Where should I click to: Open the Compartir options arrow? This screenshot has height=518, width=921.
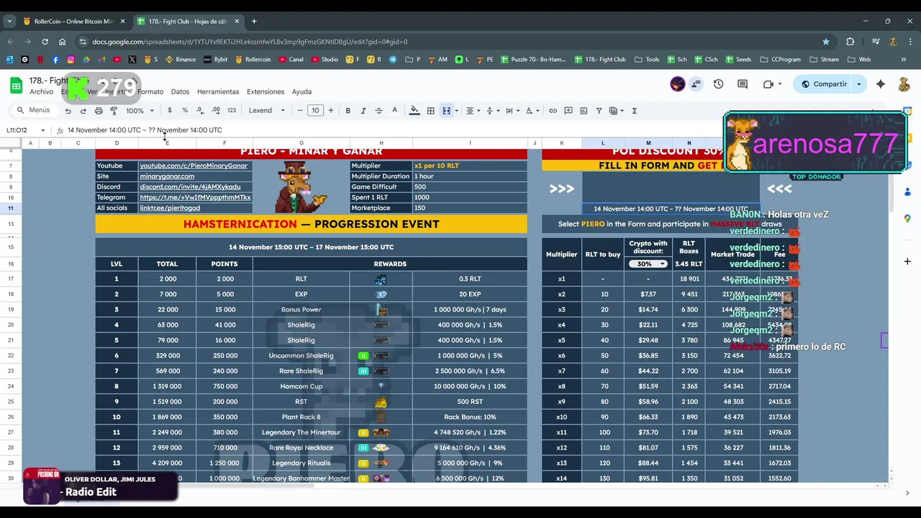point(858,84)
